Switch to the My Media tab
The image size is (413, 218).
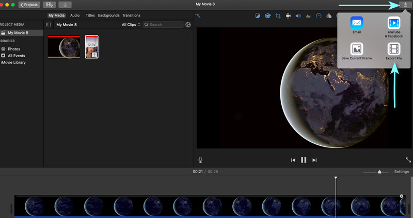point(56,15)
